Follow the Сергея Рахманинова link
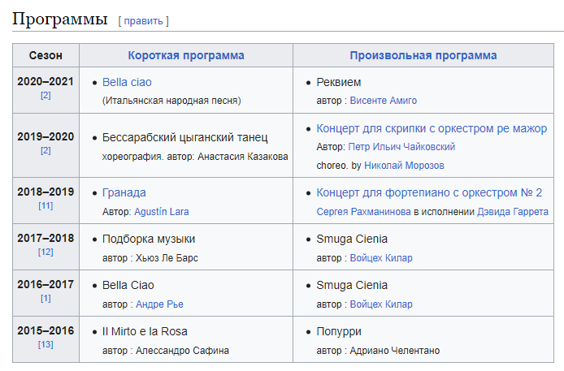The image size is (564, 371). point(363,212)
